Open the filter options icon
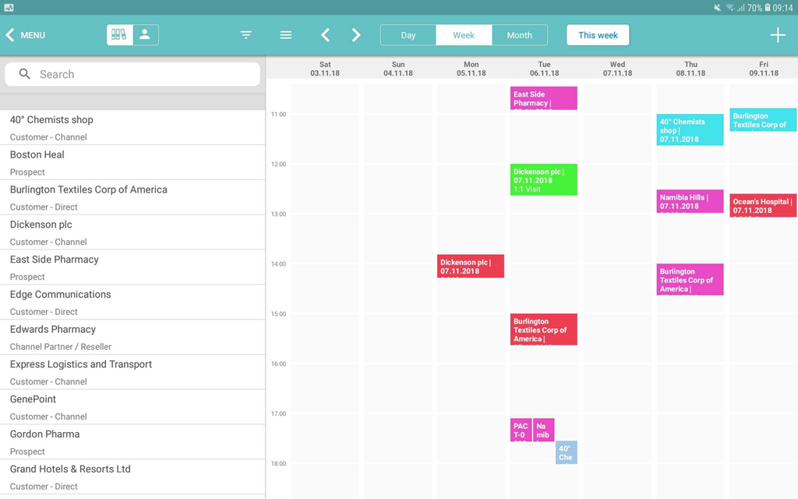 click(245, 35)
